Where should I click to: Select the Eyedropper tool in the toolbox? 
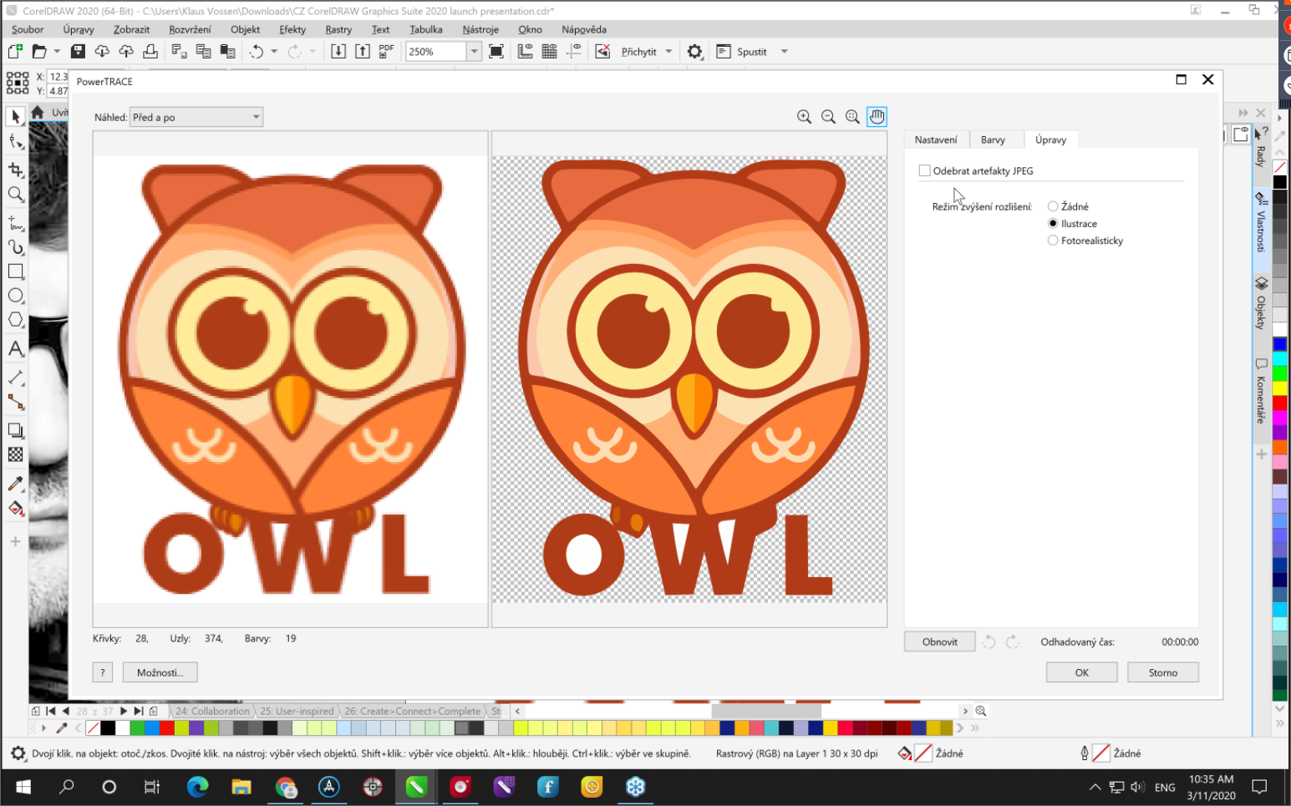[16, 484]
